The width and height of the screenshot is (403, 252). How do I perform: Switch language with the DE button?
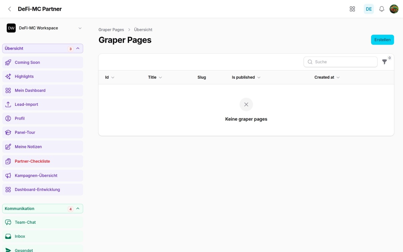click(369, 9)
